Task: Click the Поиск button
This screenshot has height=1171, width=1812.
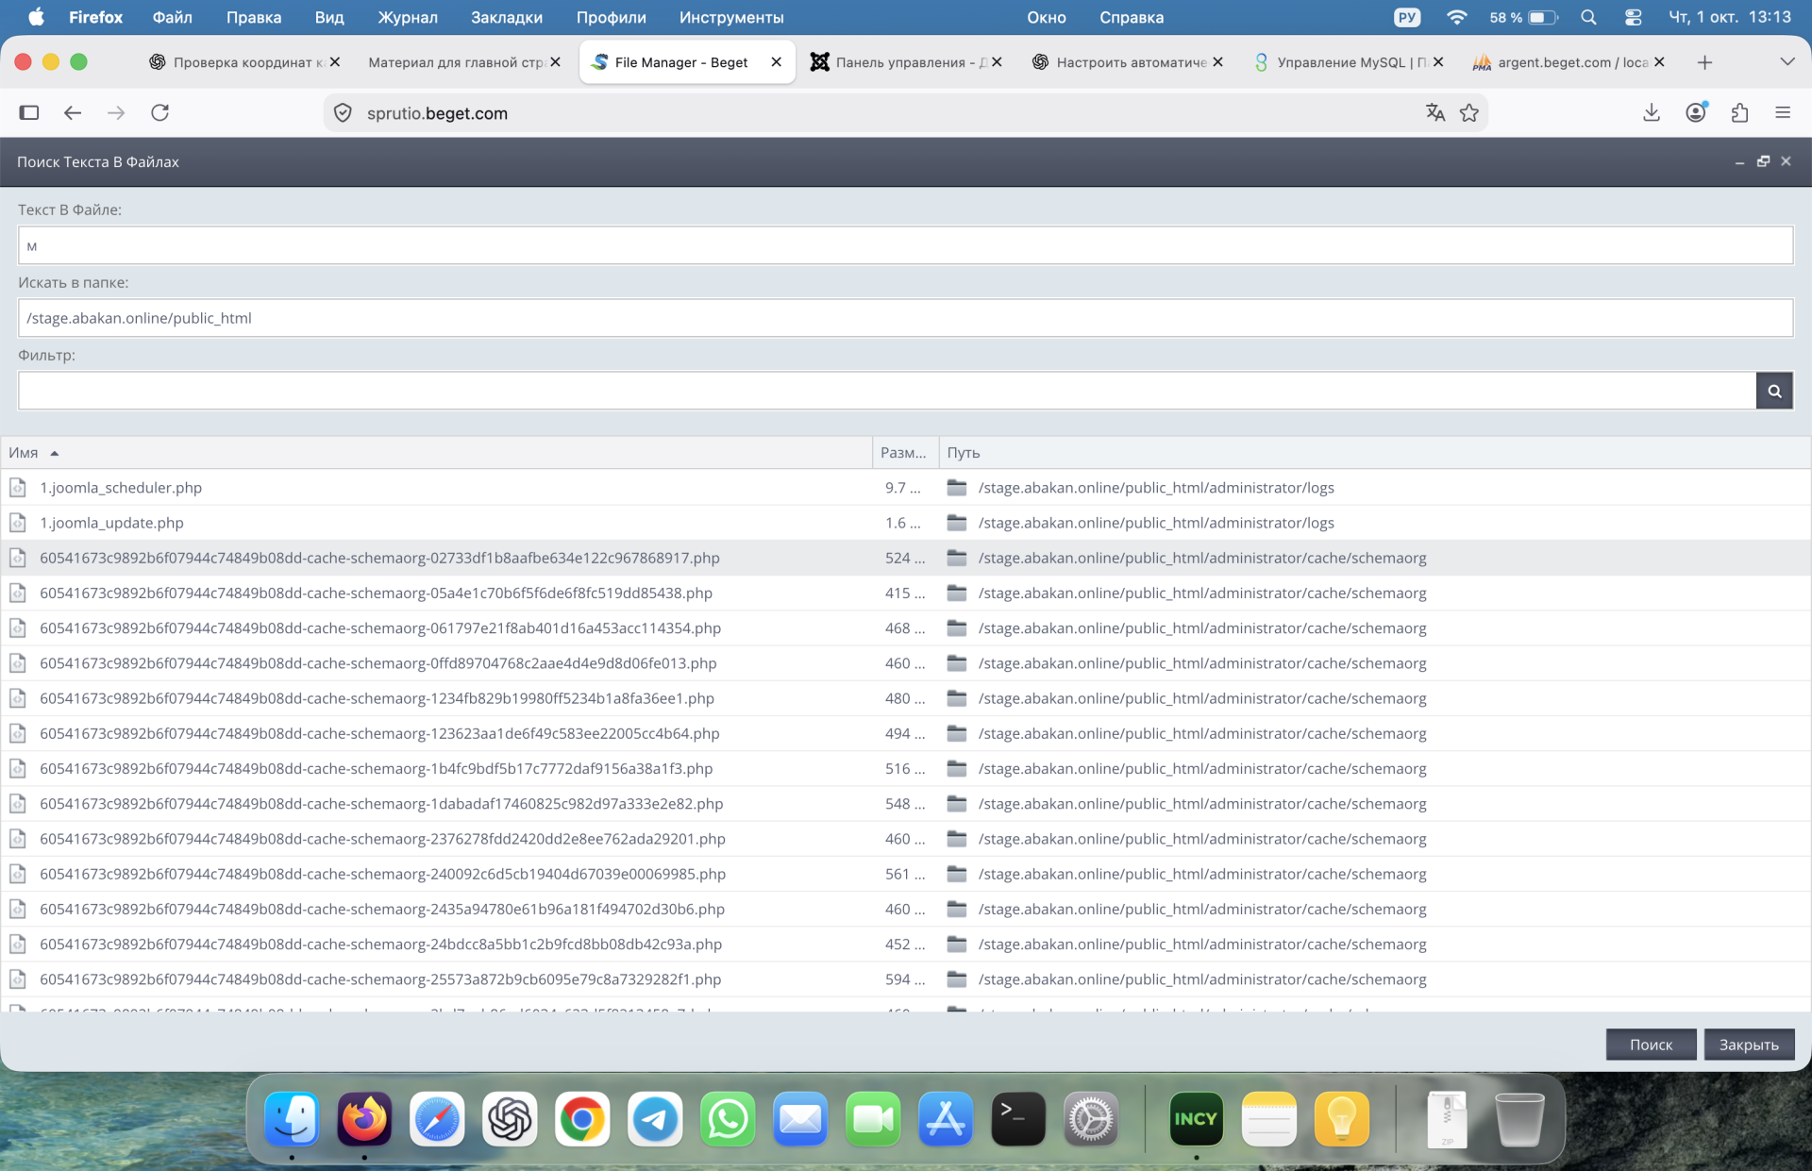Action: [1651, 1045]
